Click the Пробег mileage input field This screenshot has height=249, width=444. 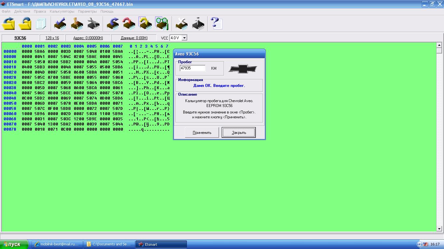coord(193,68)
